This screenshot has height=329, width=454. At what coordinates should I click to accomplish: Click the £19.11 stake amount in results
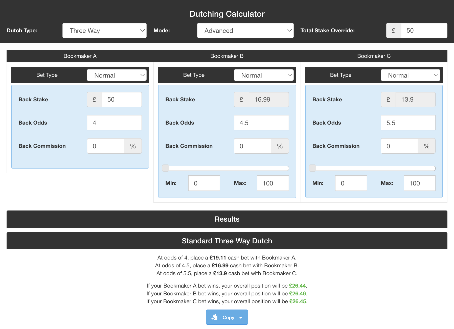click(x=218, y=258)
